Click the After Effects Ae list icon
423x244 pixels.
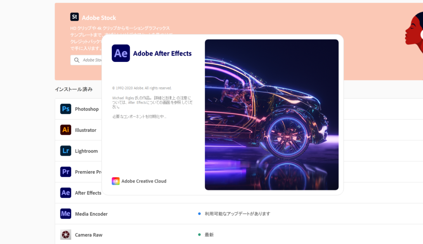(x=66, y=193)
